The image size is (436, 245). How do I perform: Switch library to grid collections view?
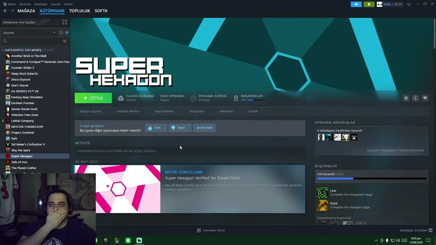tap(65, 22)
